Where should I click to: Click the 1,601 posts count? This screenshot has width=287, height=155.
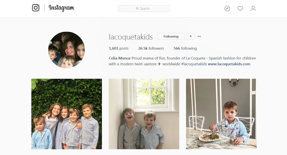pyautogui.click(x=119, y=48)
